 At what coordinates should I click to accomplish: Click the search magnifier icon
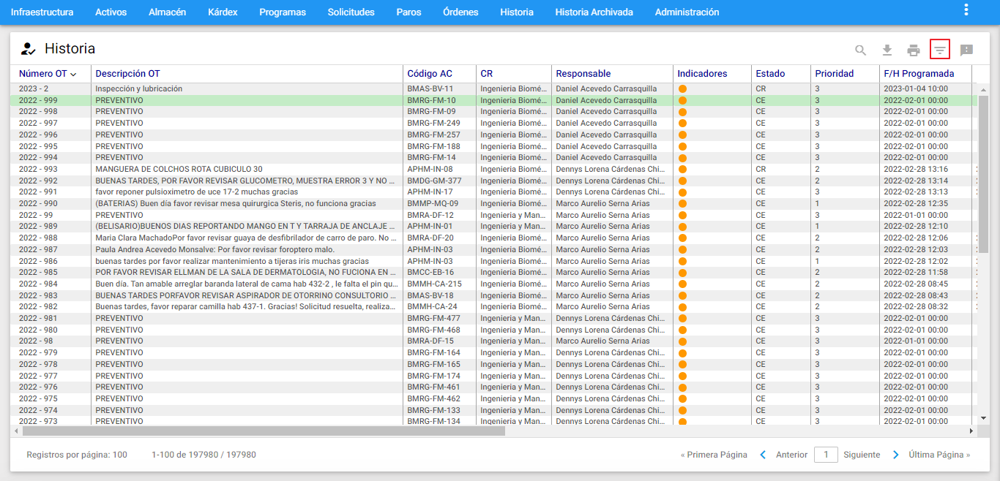861,50
